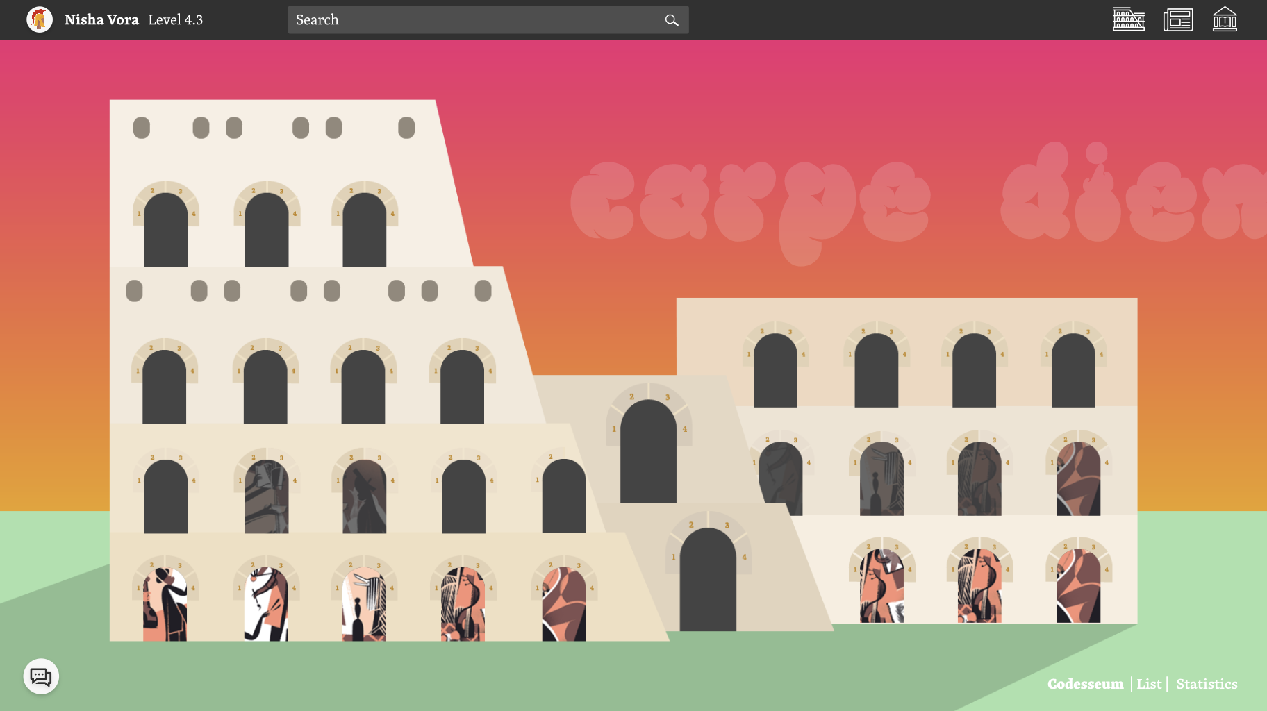Open third arch on left tower's top row
This screenshot has height=711, width=1267.
pos(364,230)
